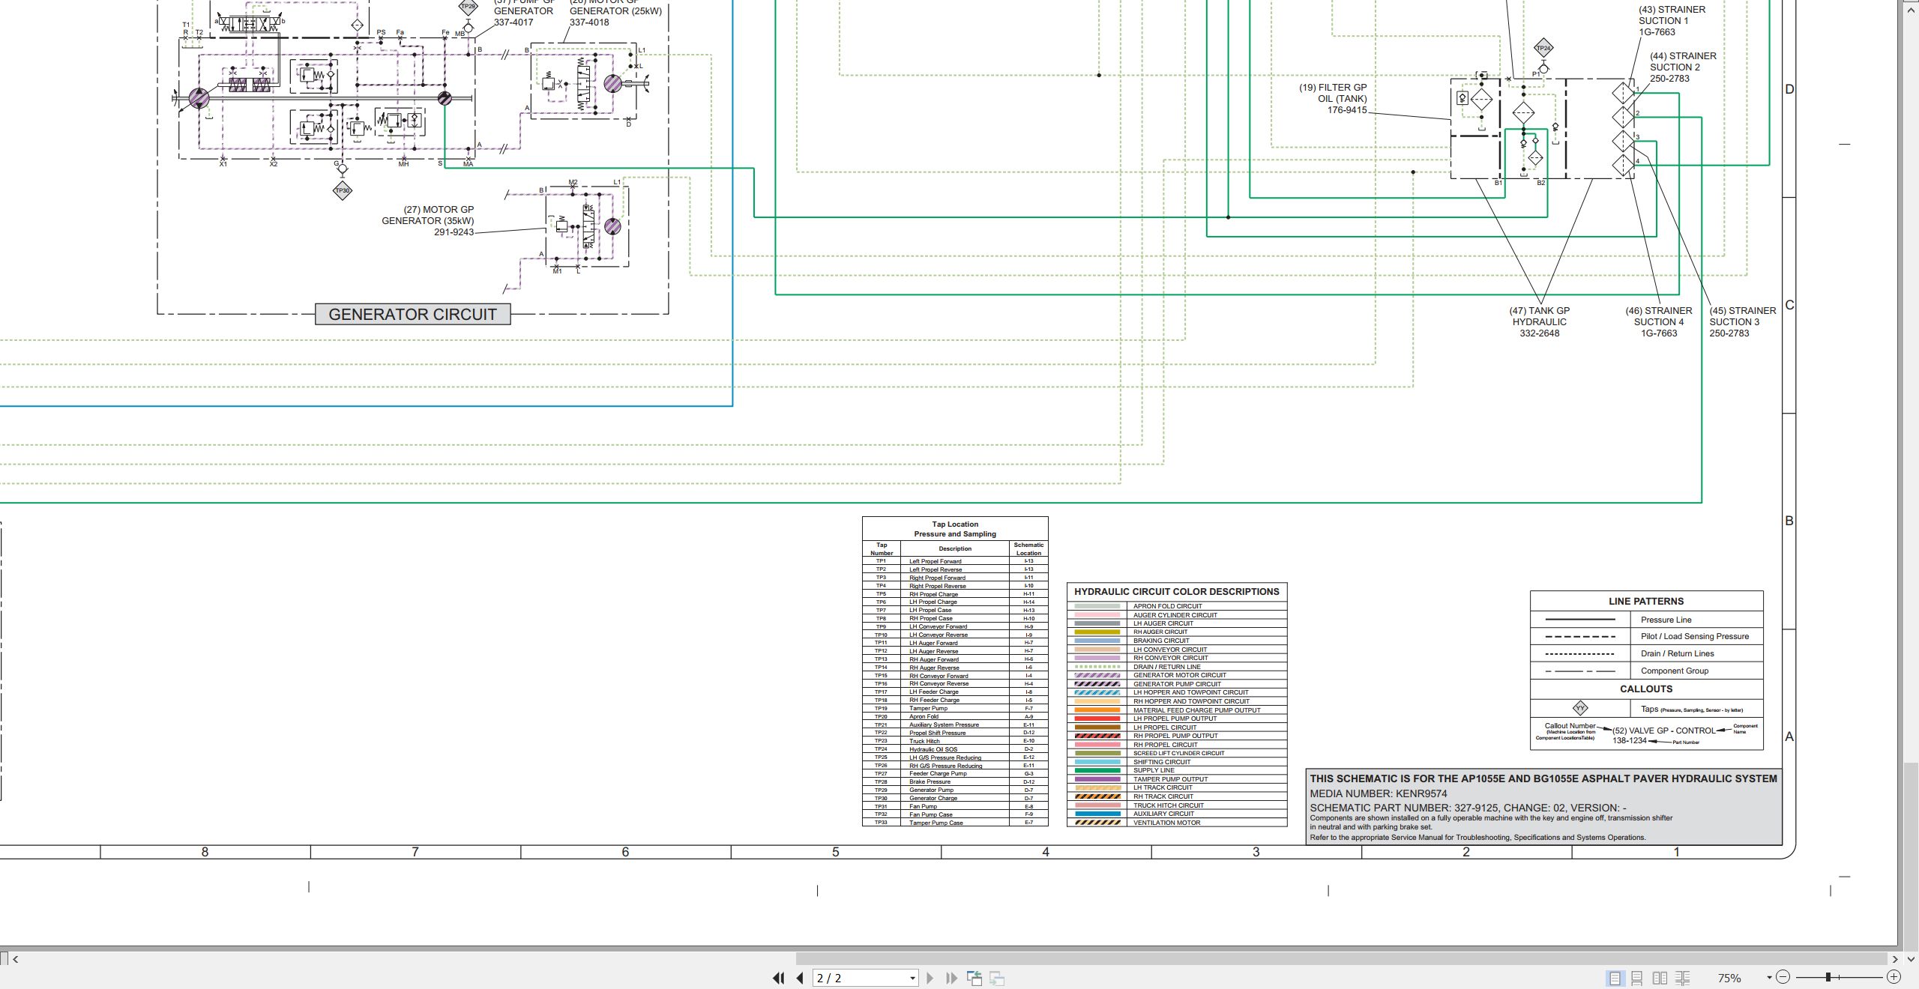The image size is (1919, 989).
Task: Go to the next page
Action: click(x=930, y=978)
